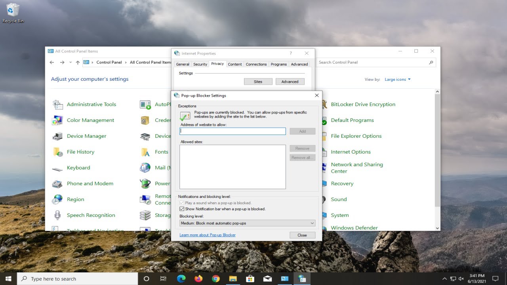The image size is (507, 285).
Task: Select the Privacy tab
Action: pos(217,64)
